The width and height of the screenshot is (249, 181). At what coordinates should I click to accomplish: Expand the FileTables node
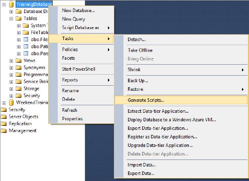click(19, 33)
